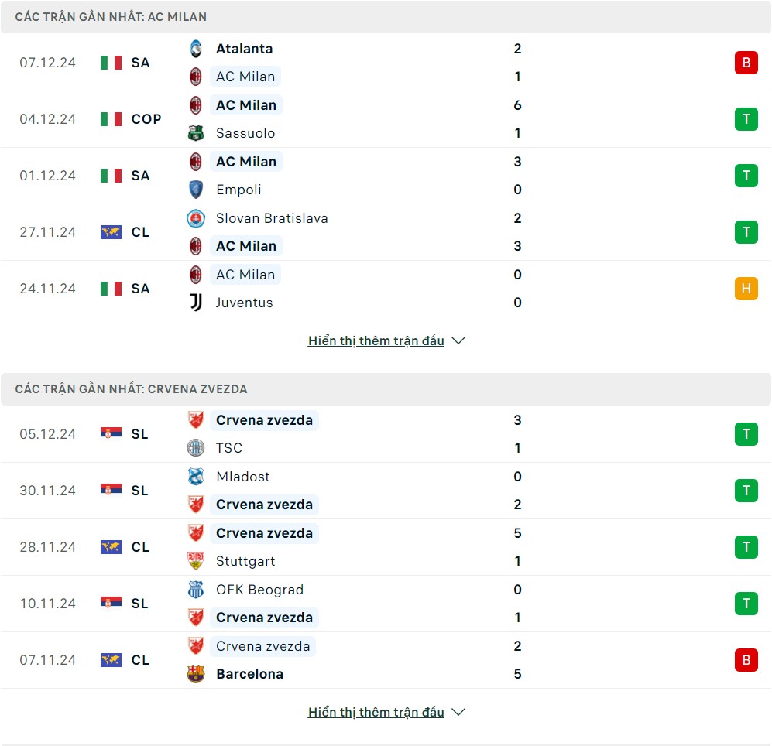
Task: Expand more Crvena zvezda matches chevron
Action: [458, 712]
